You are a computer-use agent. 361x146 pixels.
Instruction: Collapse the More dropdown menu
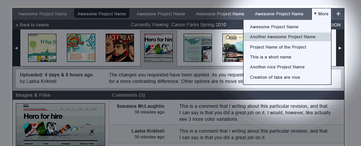coord(321,14)
